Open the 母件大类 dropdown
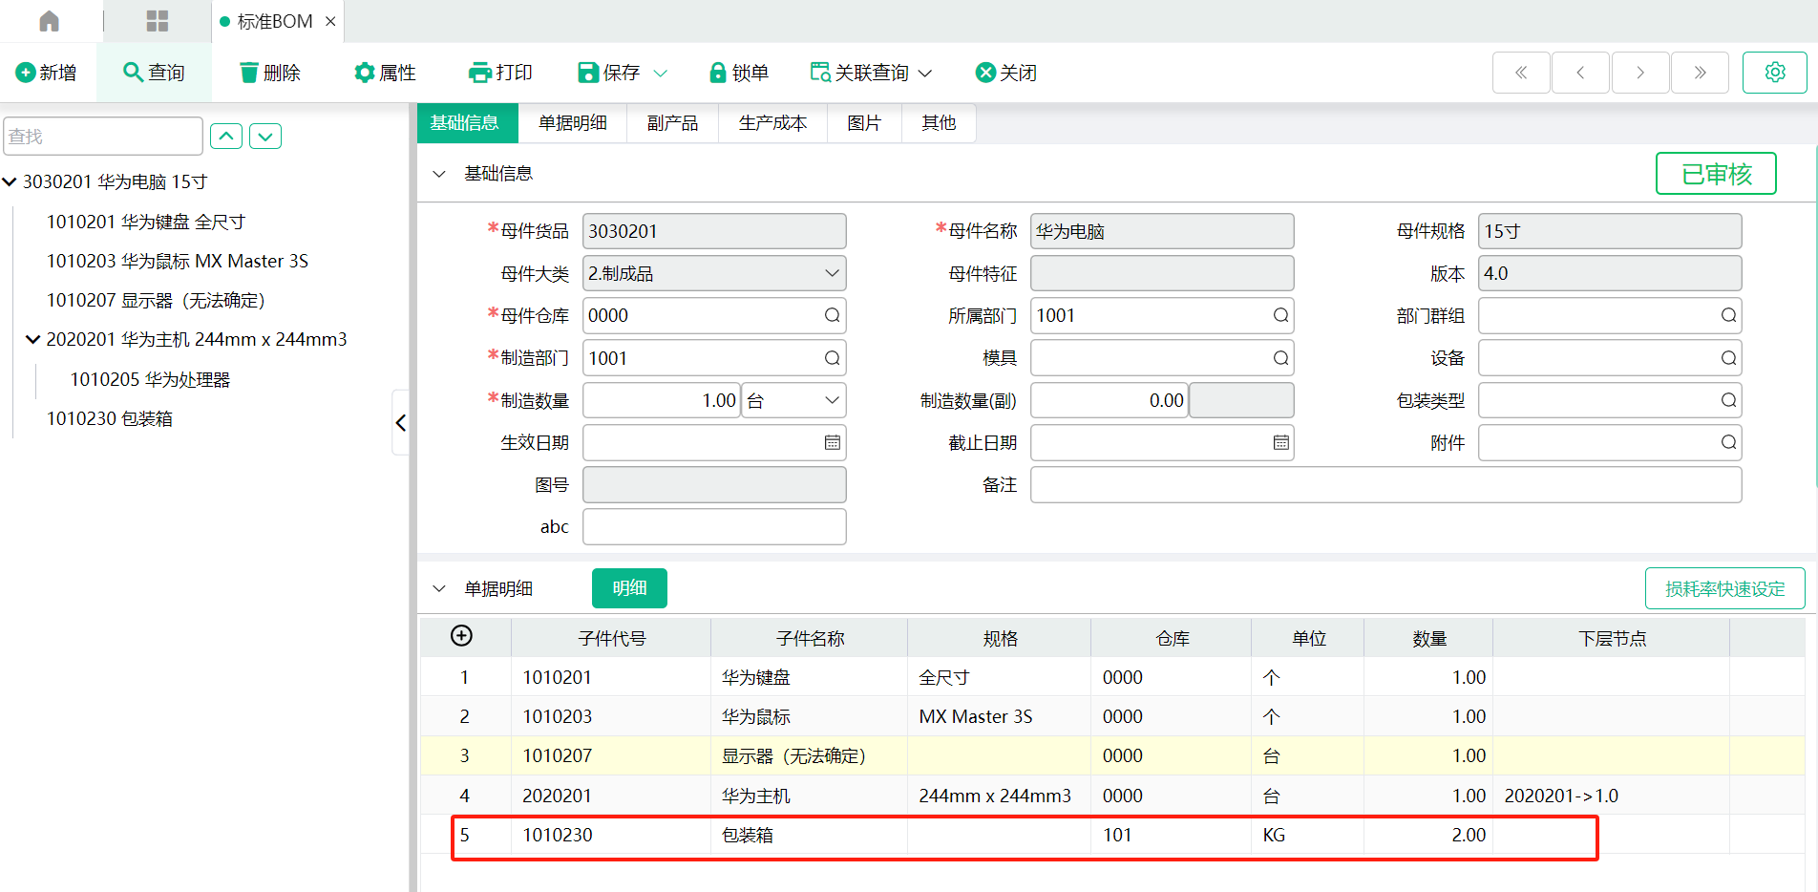This screenshot has height=892, width=1818. [832, 274]
